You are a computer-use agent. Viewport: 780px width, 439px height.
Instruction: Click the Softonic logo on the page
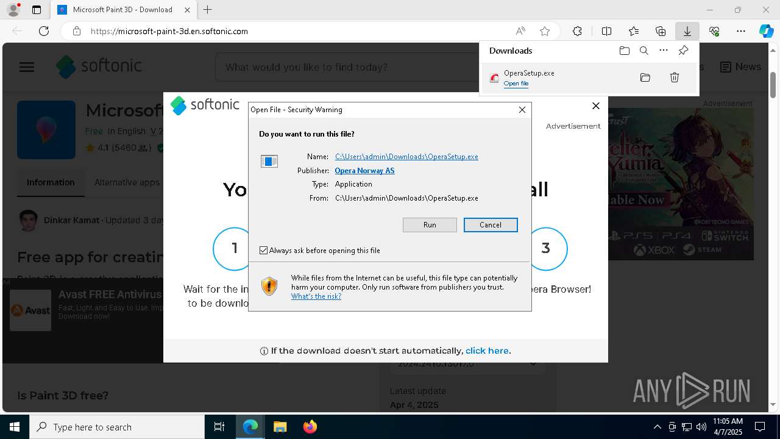[99, 66]
